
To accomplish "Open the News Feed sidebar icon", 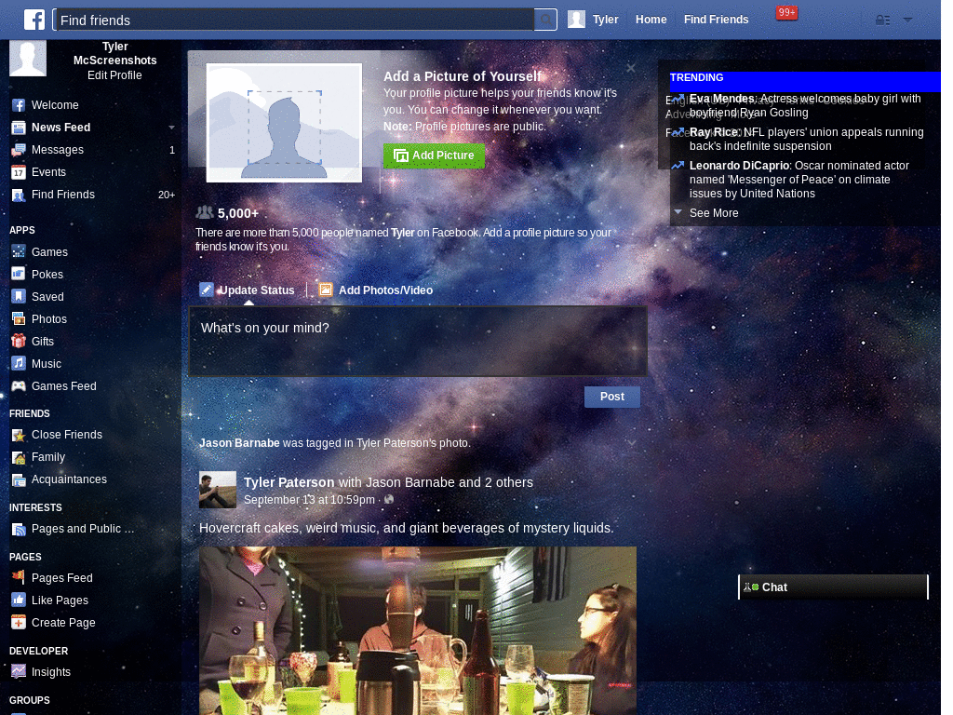I will tap(19, 128).
